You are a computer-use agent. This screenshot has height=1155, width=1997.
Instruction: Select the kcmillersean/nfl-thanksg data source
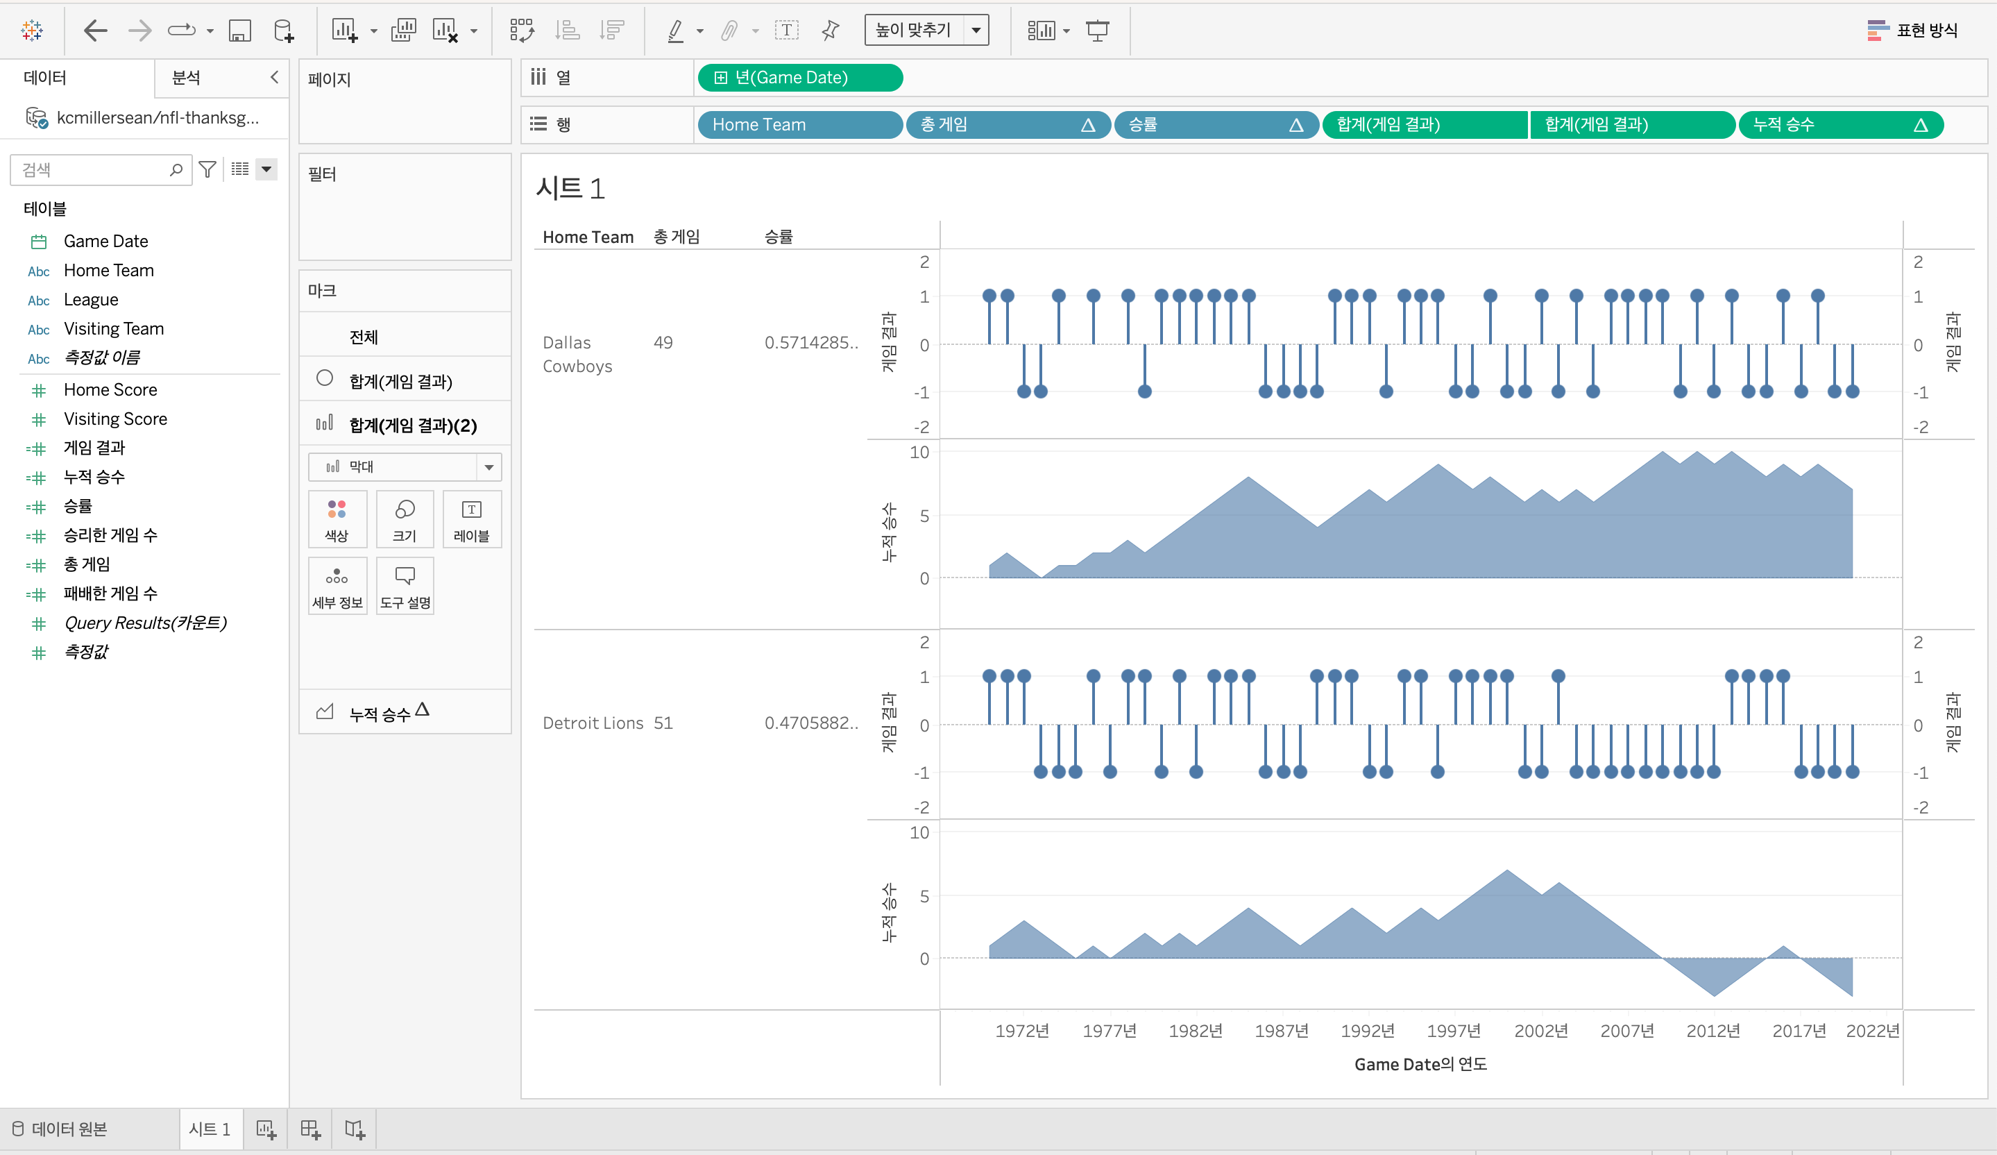pyautogui.click(x=143, y=118)
